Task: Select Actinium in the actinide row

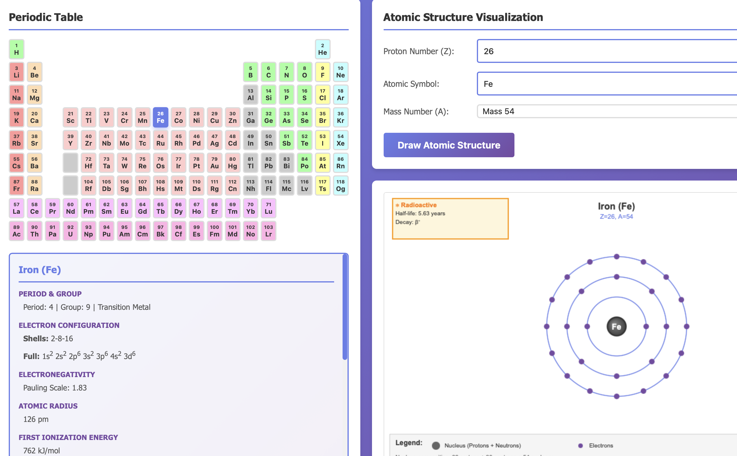Action: (16, 231)
